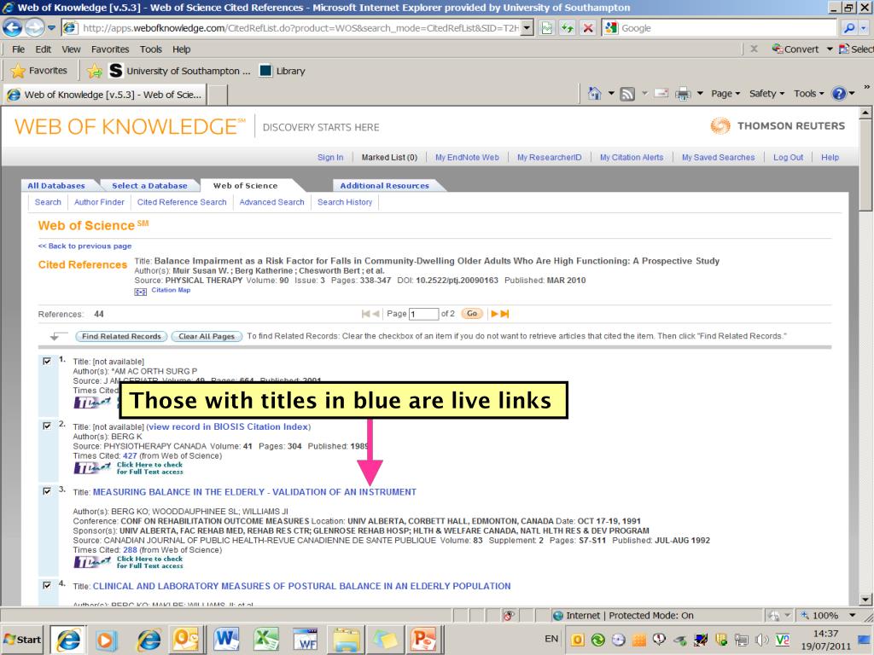
Task: Open Outlook from the taskbar
Action: tap(186, 640)
